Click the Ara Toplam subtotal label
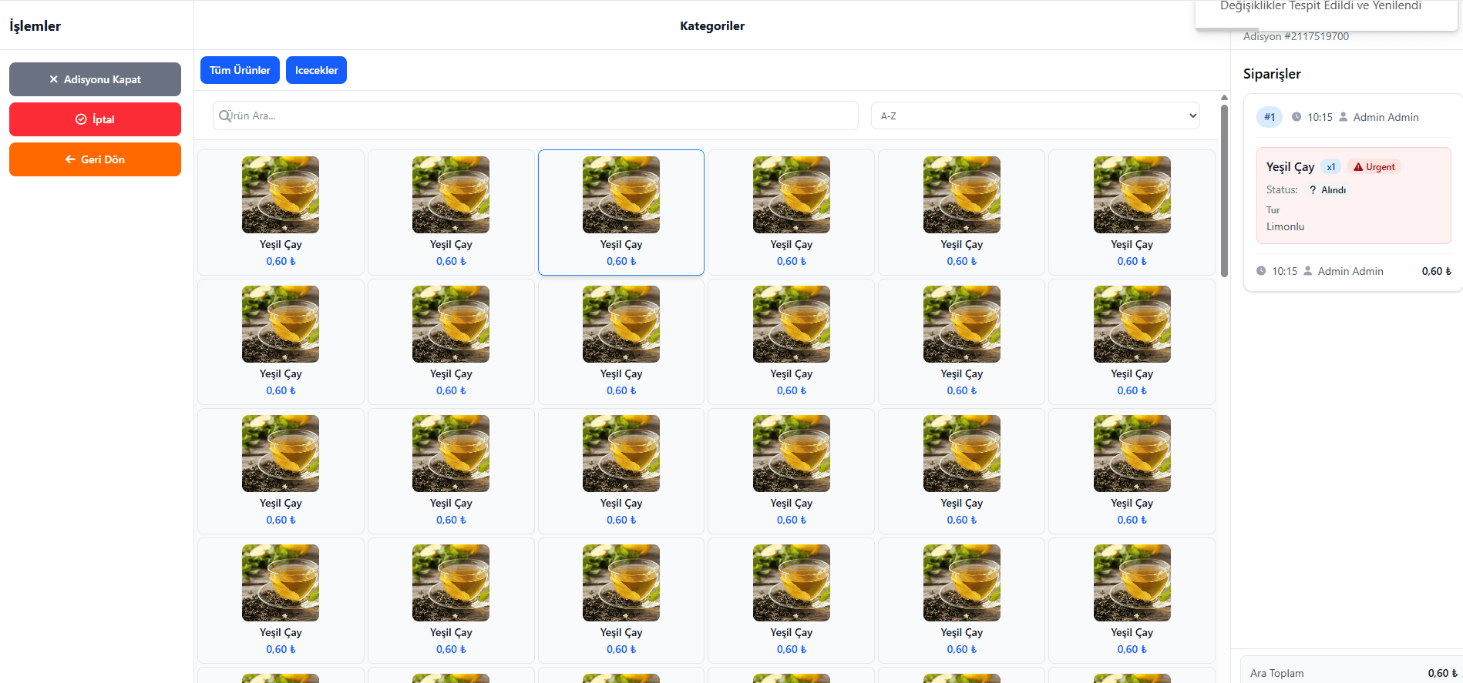The image size is (1463, 683). tap(1277, 673)
